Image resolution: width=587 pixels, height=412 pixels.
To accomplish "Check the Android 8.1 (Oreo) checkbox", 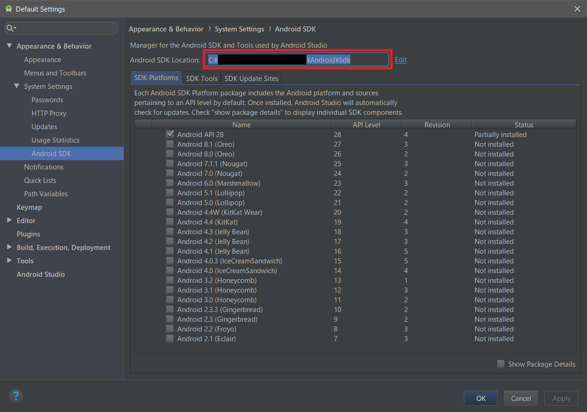I will [x=170, y=144].
